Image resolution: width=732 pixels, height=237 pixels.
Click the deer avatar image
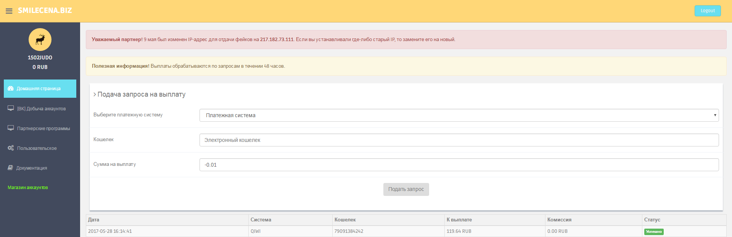[40, 40]
